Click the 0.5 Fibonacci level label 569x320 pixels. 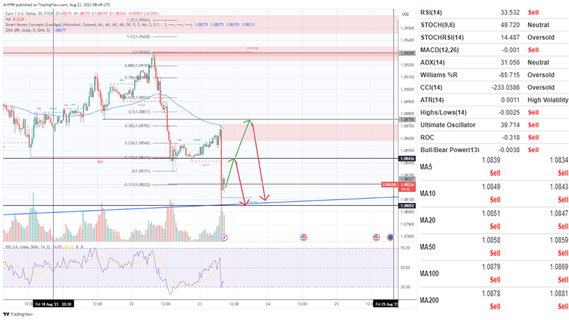click(140, 112)
